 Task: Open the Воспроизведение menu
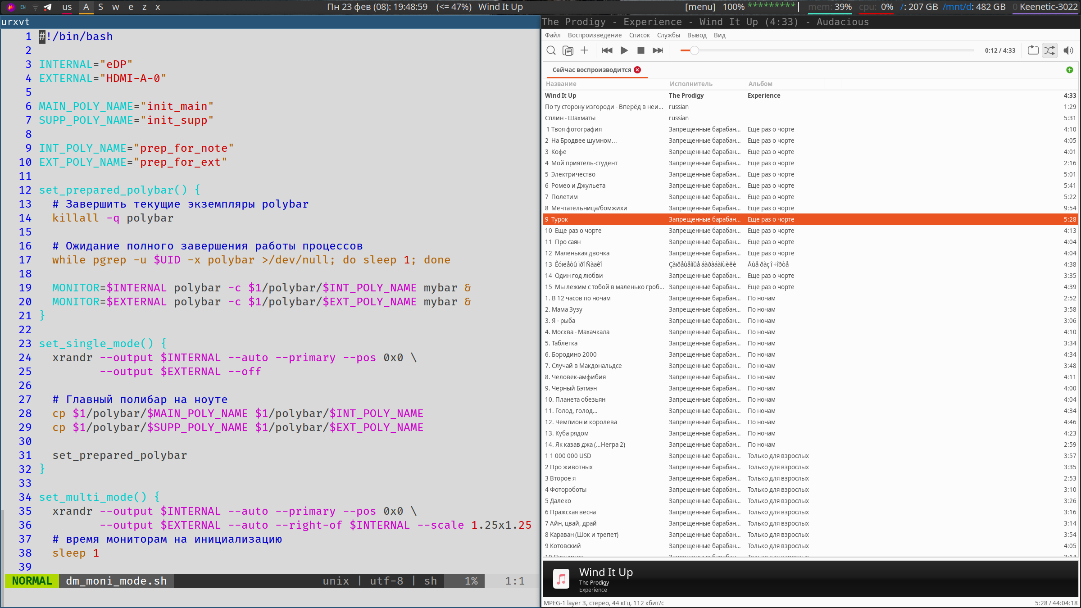click(x=595, y=35)
